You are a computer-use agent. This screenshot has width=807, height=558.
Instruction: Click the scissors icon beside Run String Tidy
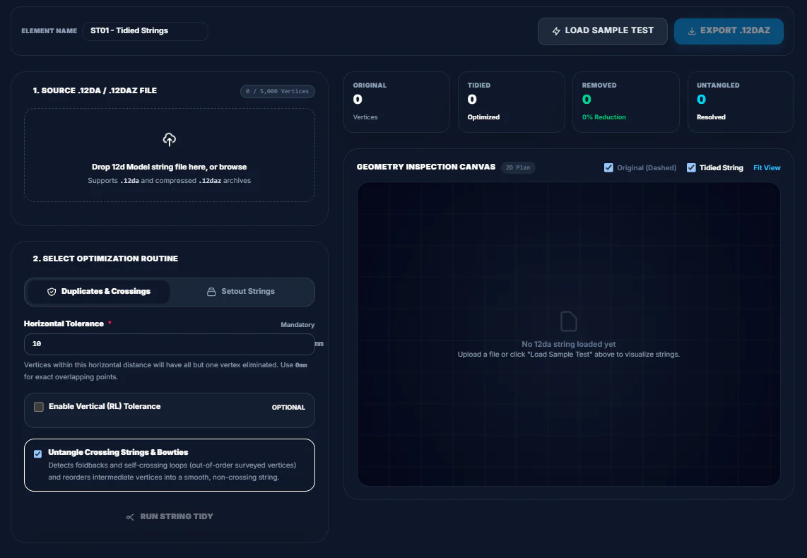[130, 517]
